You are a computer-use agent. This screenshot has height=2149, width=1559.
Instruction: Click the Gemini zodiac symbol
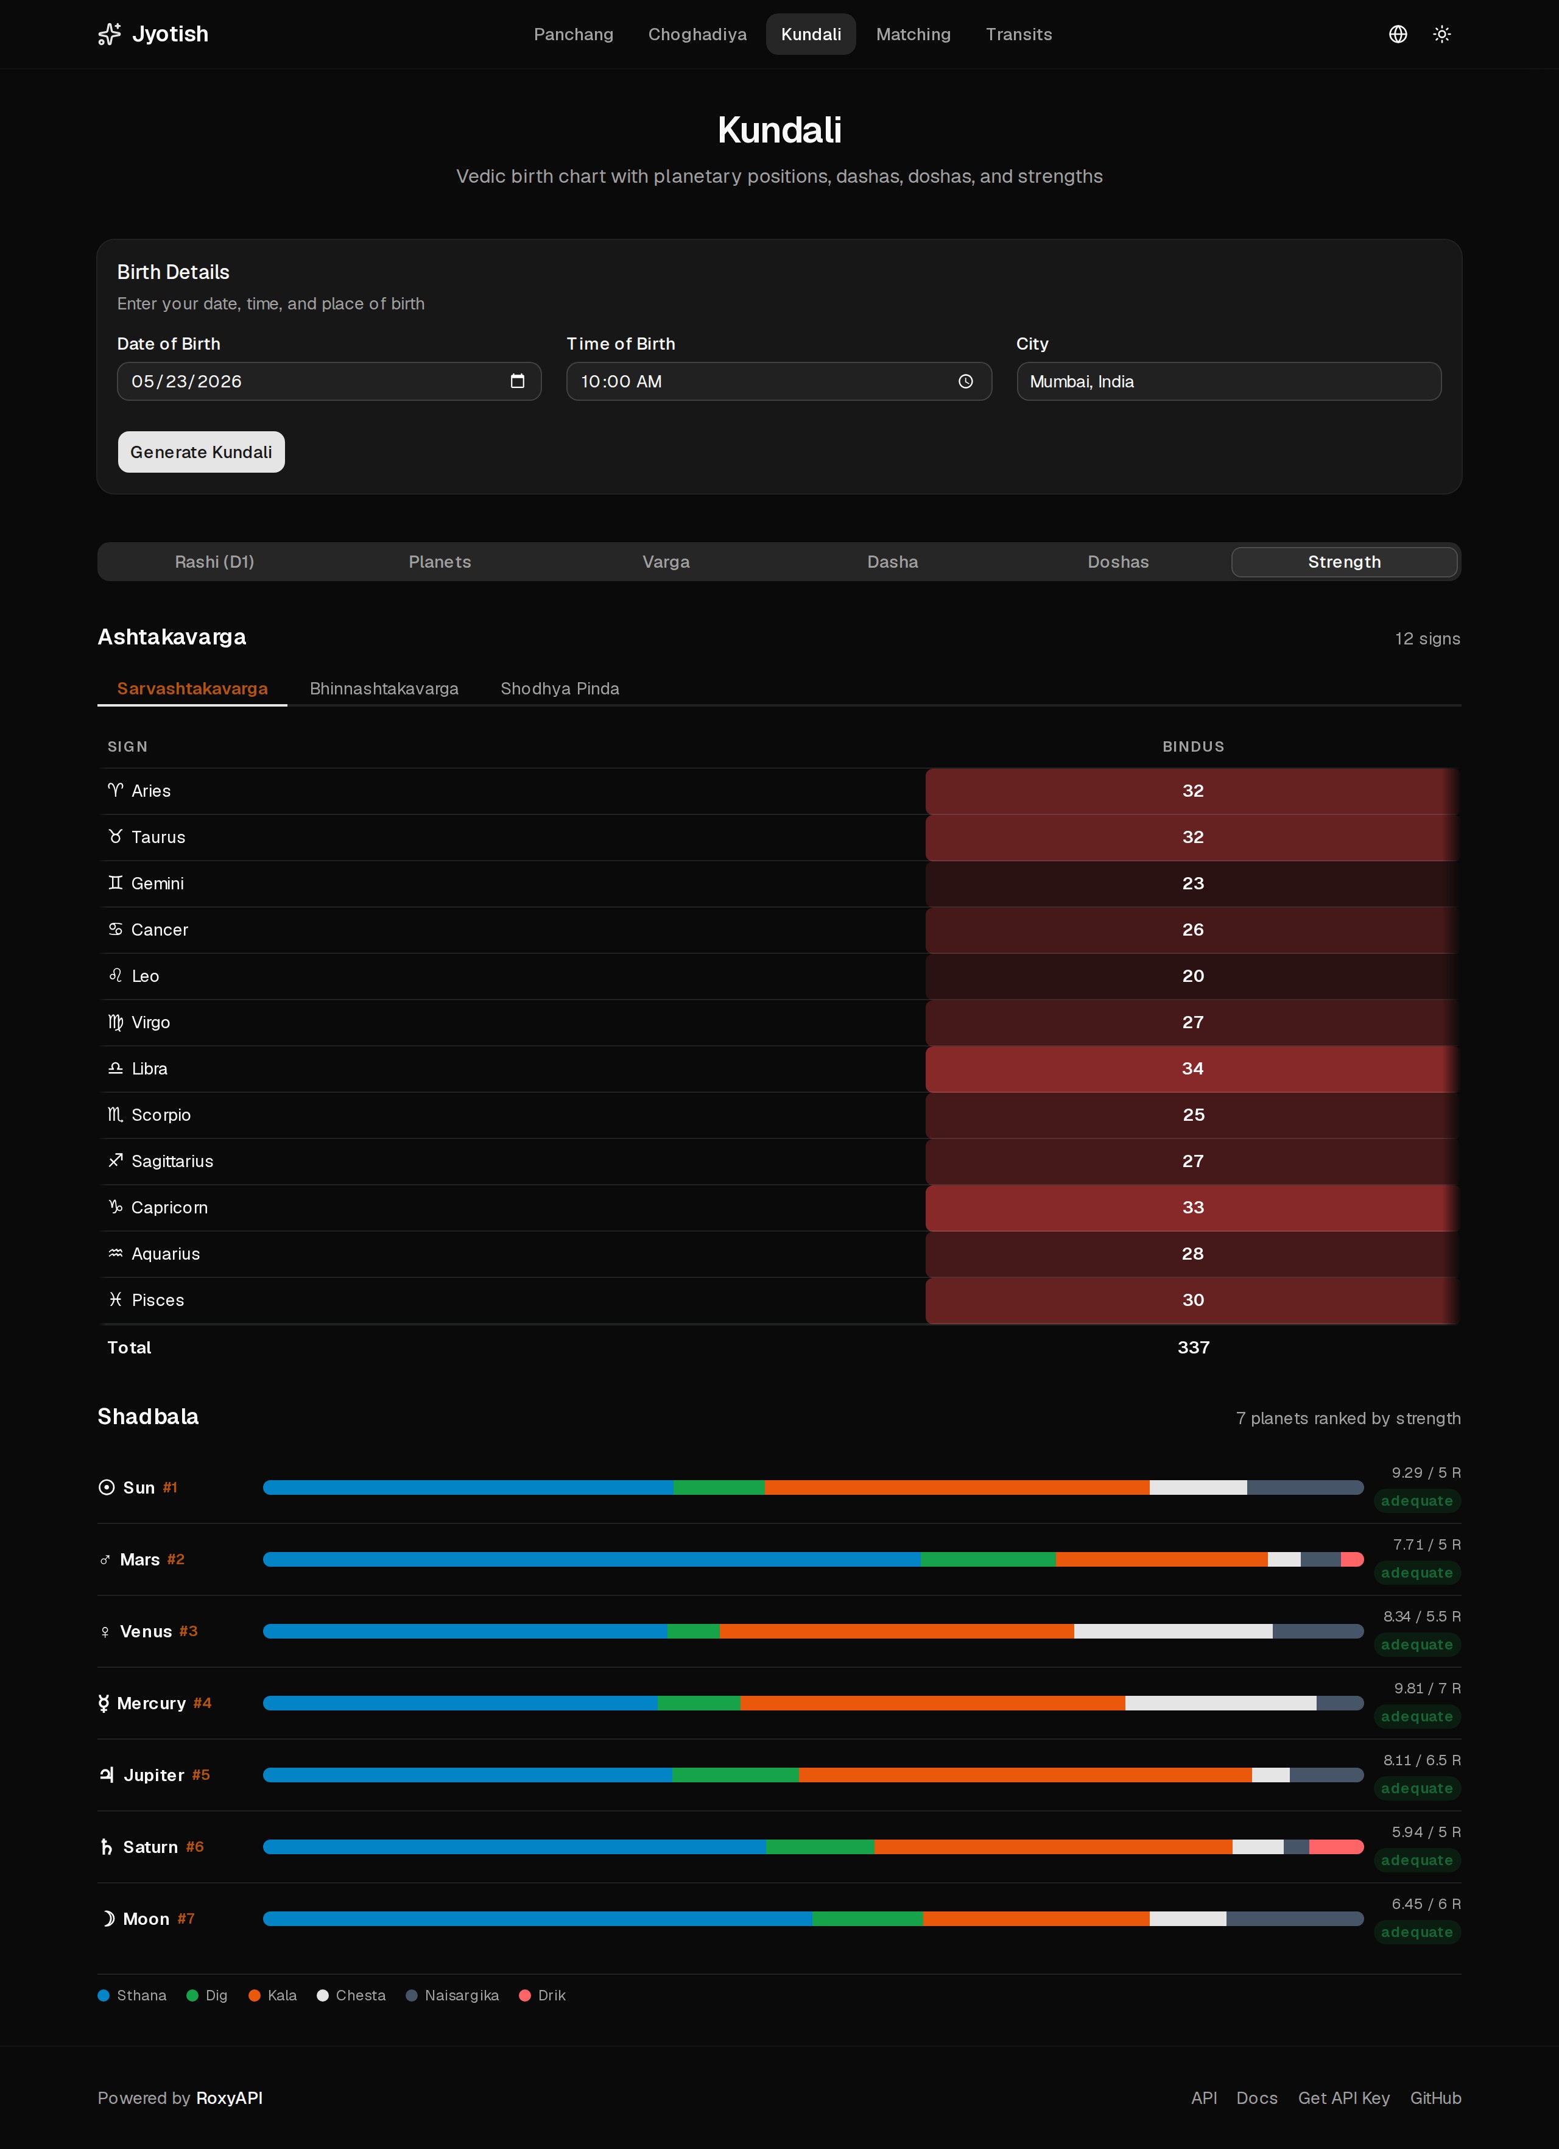click(x=116, y=883)
